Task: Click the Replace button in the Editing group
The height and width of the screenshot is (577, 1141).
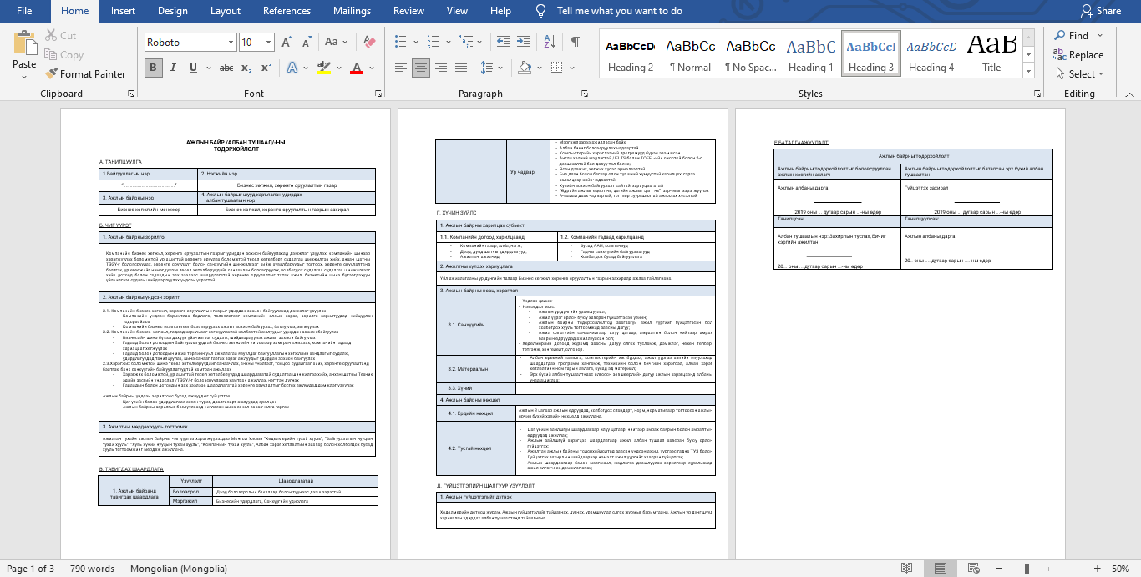Action: click(1078, 55)
